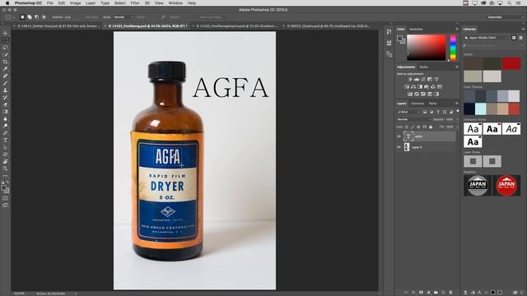Select the Hand tool
This screenshot has height=296, width=527.
pos(6,161)
